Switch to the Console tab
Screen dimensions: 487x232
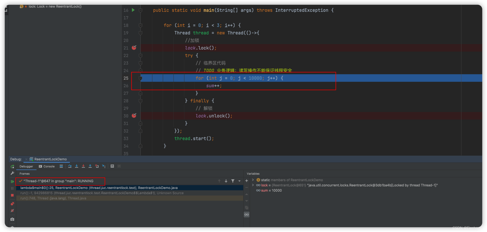click(x=47, y=166)
